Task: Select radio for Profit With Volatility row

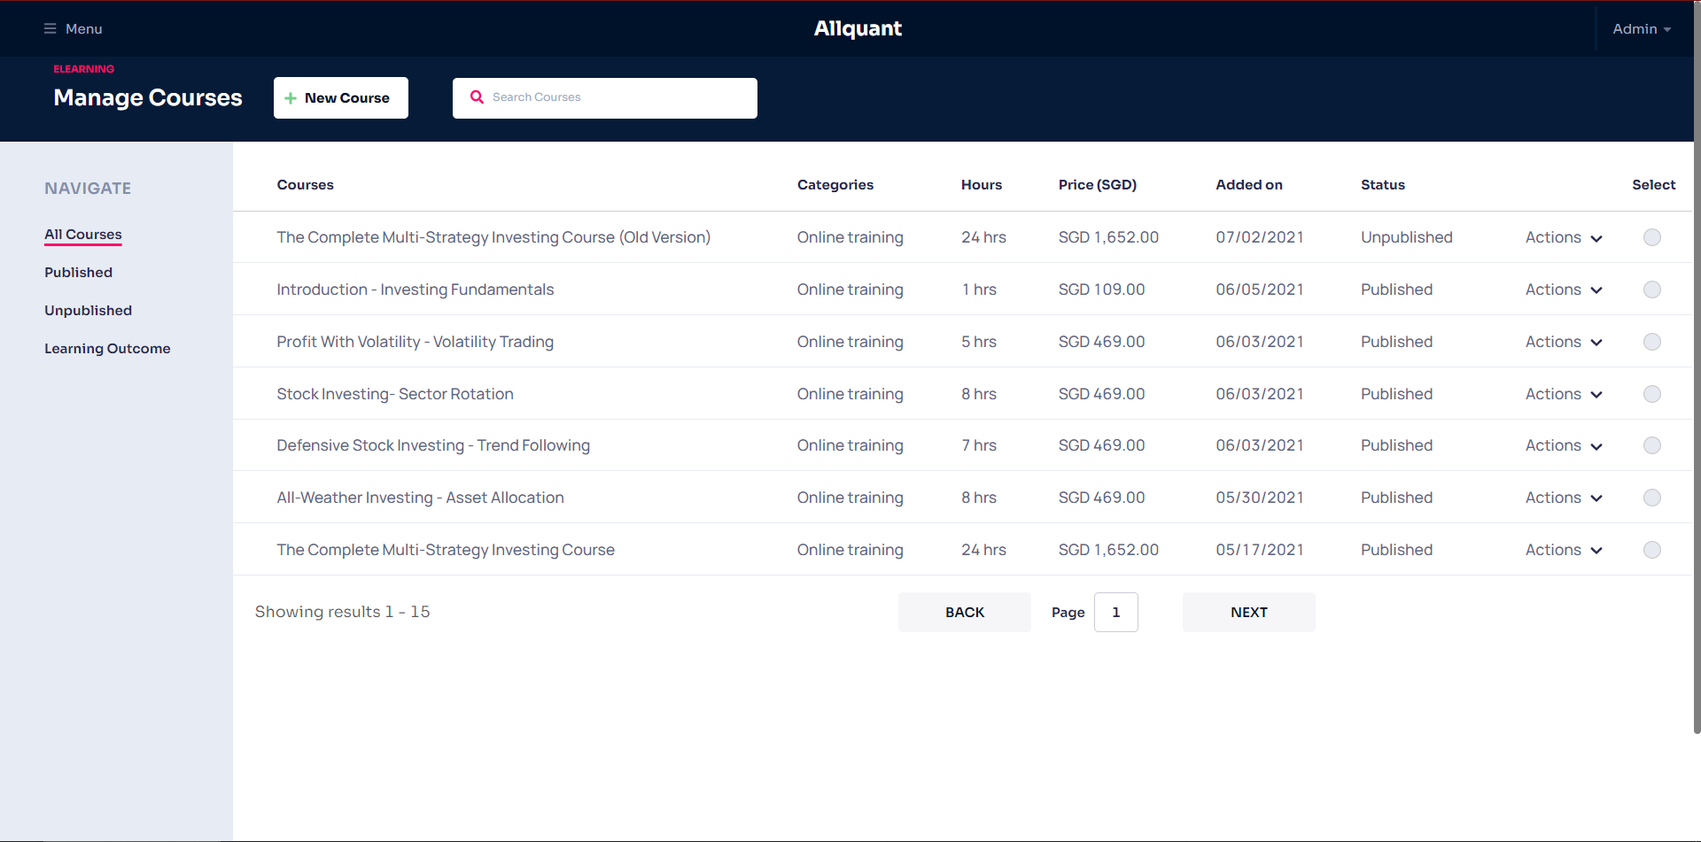Action: (1652, 342)
